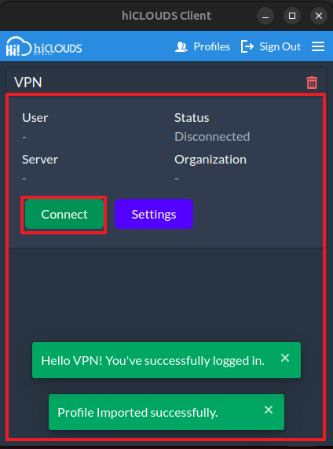This screenshot has height=449, width=333.
Task: Select the Profiles text label
Action: [212, 46]
